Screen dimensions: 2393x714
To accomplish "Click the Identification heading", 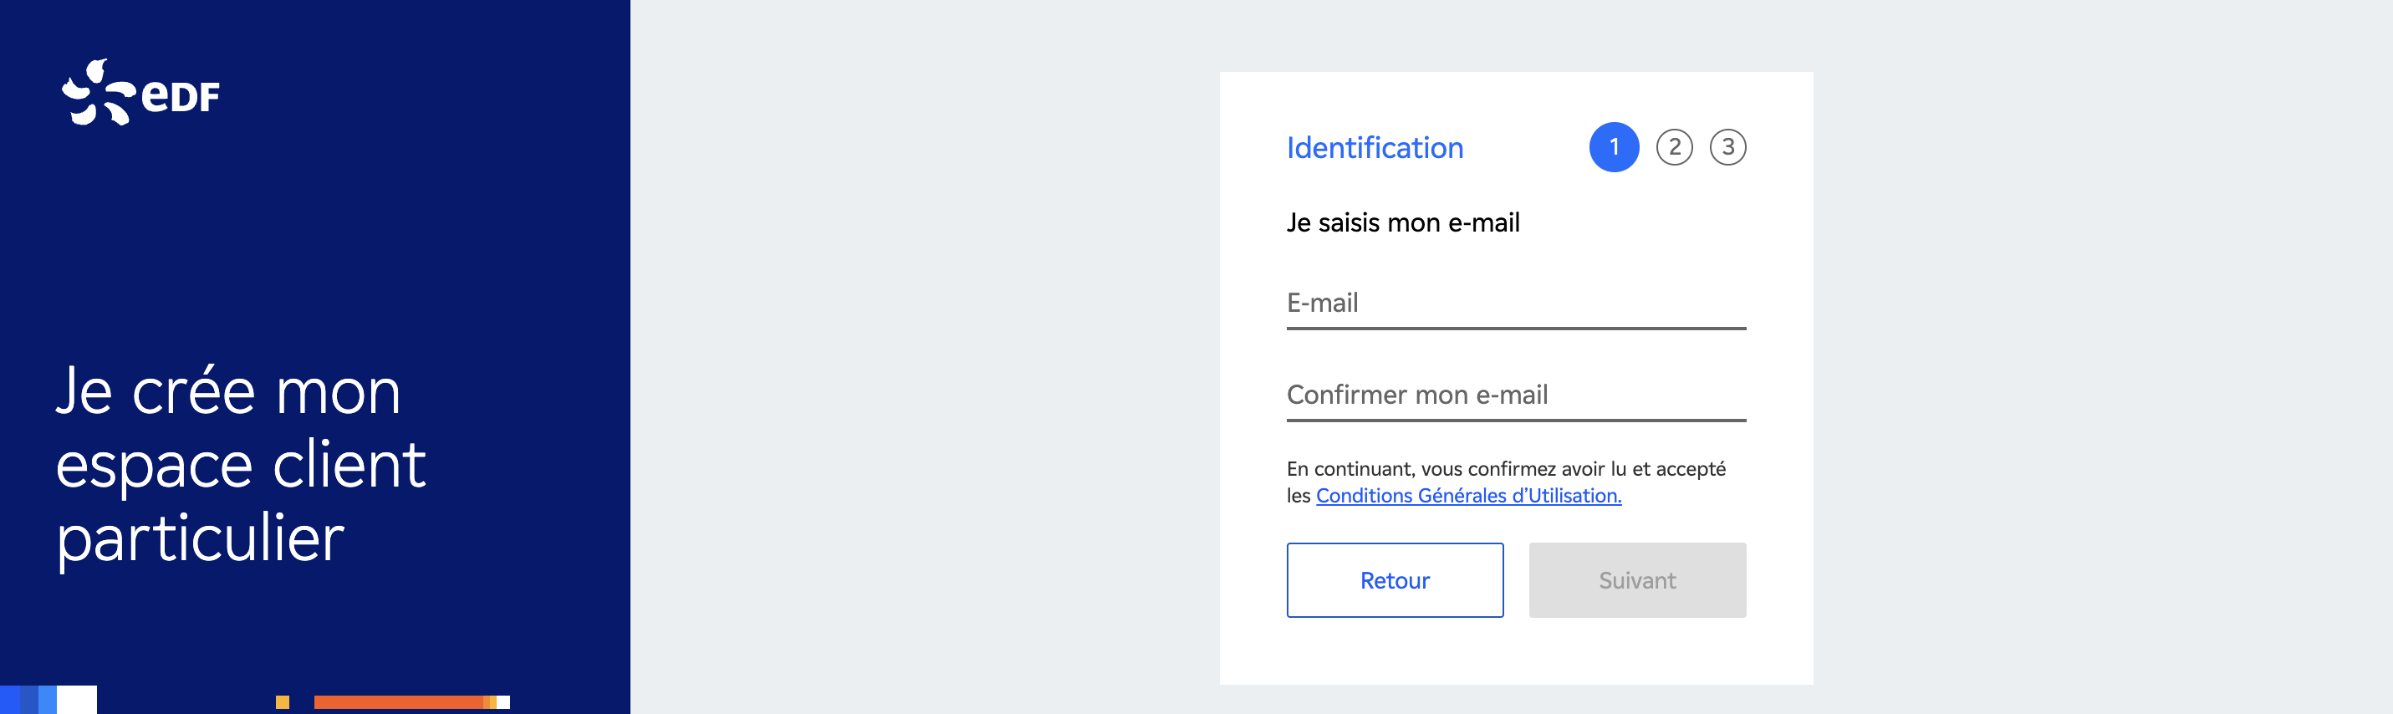I will (x=1374, y=148).
